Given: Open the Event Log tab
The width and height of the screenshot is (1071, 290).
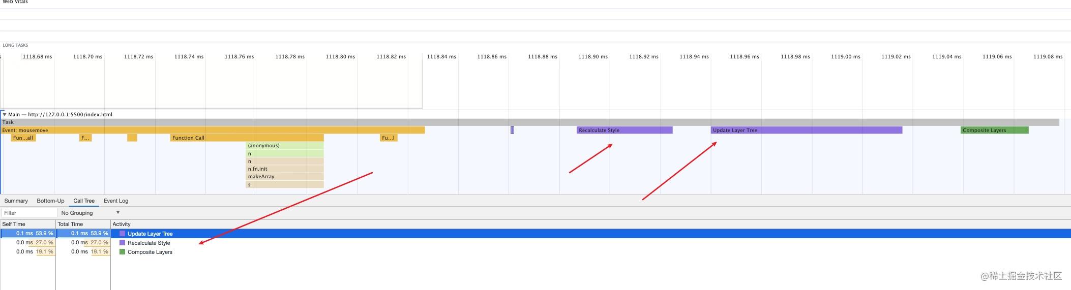Looking at the screenshot, I should click(x=116, y=201).
